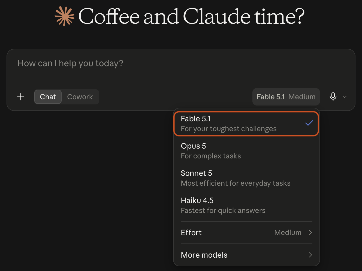The height and width of the screenshot is (271, 362).
Task: Expand the Effort submenu
Action: pyautogui.click(x=246, y=233)
